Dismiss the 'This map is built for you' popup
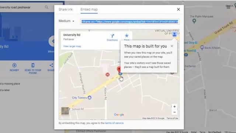The width and height of the screenshot is (236, 133). (x=172, y=46)
